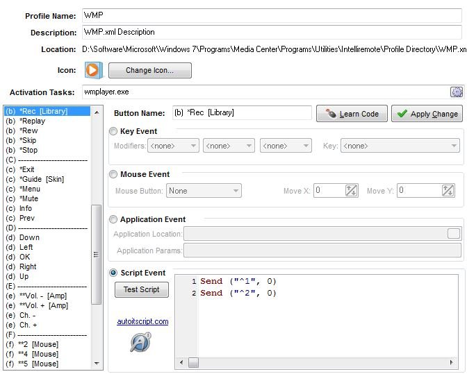The width and height of the screenshot is (467, 374).
Task: Select the "(d) OK" list item
Action: [x=47, y=257]
